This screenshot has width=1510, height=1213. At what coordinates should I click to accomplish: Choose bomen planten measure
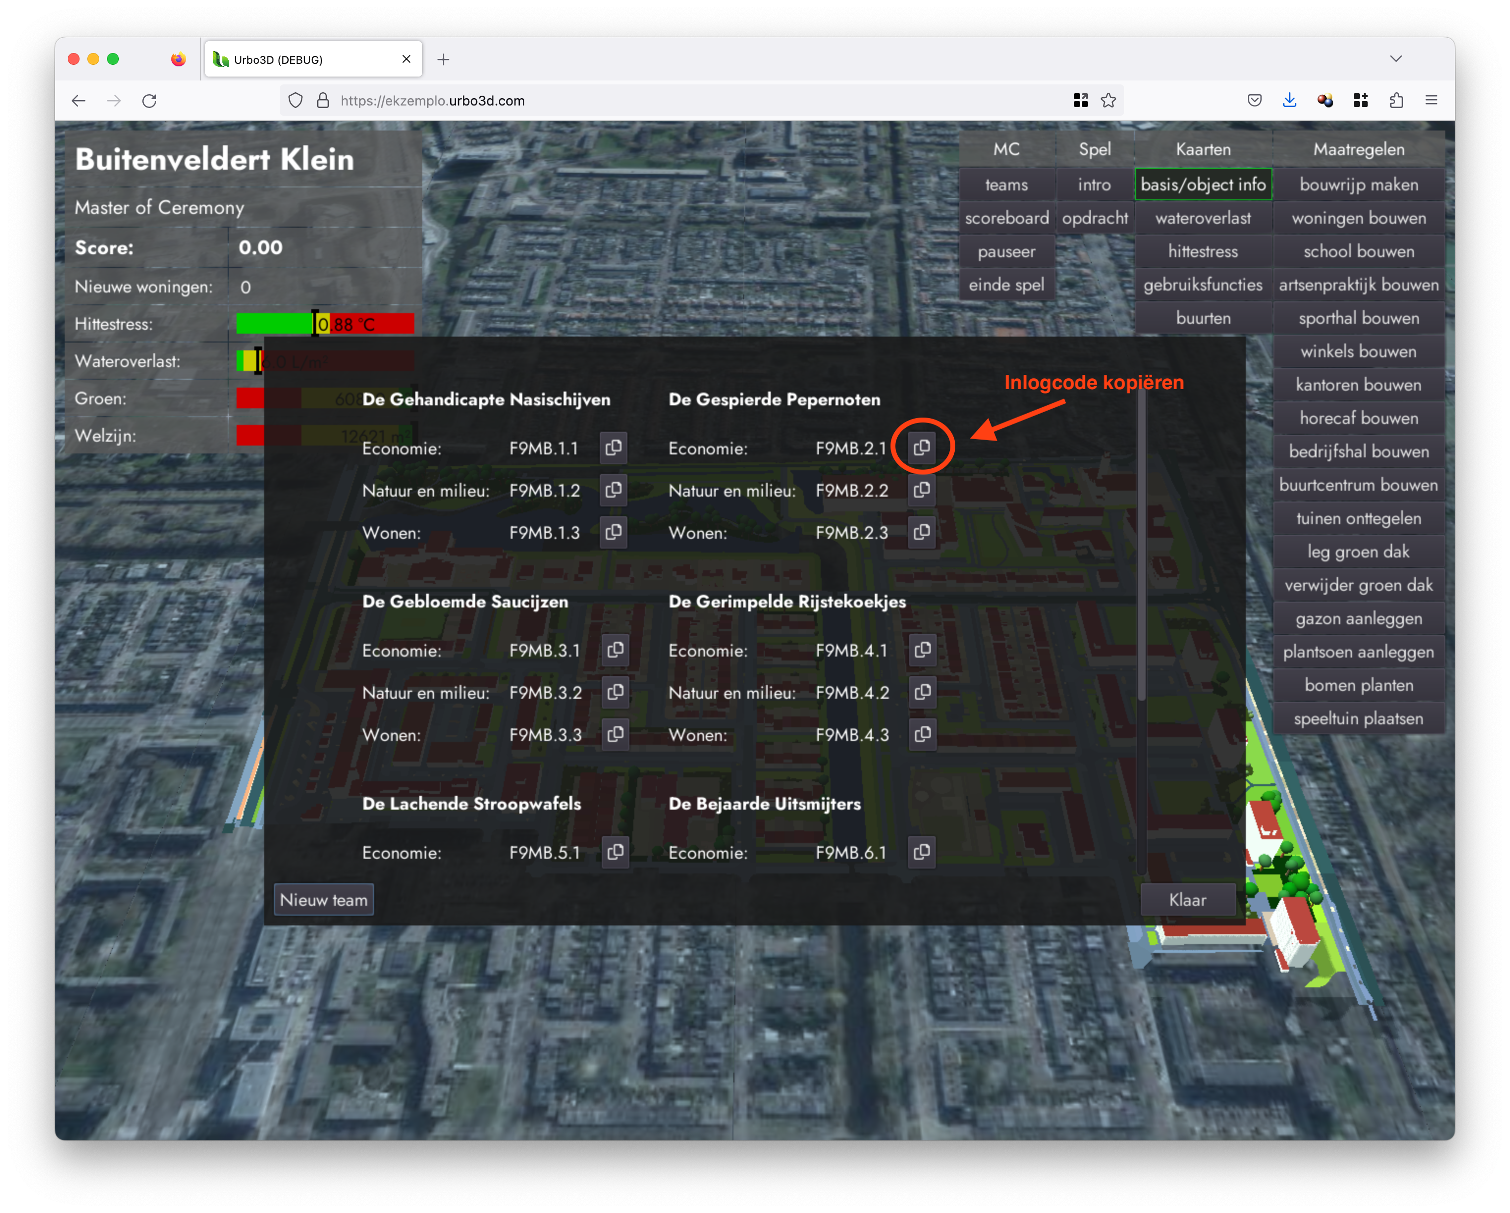pos(1359,685)
